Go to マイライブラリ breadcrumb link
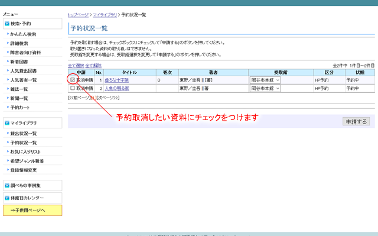Viewport: 378px width, 236px height. click(x=105, y=15)
